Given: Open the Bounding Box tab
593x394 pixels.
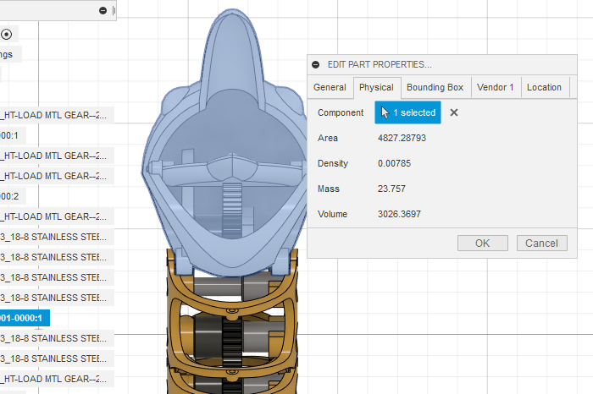Looking at the screenshot, I should [x=435, y=87].
